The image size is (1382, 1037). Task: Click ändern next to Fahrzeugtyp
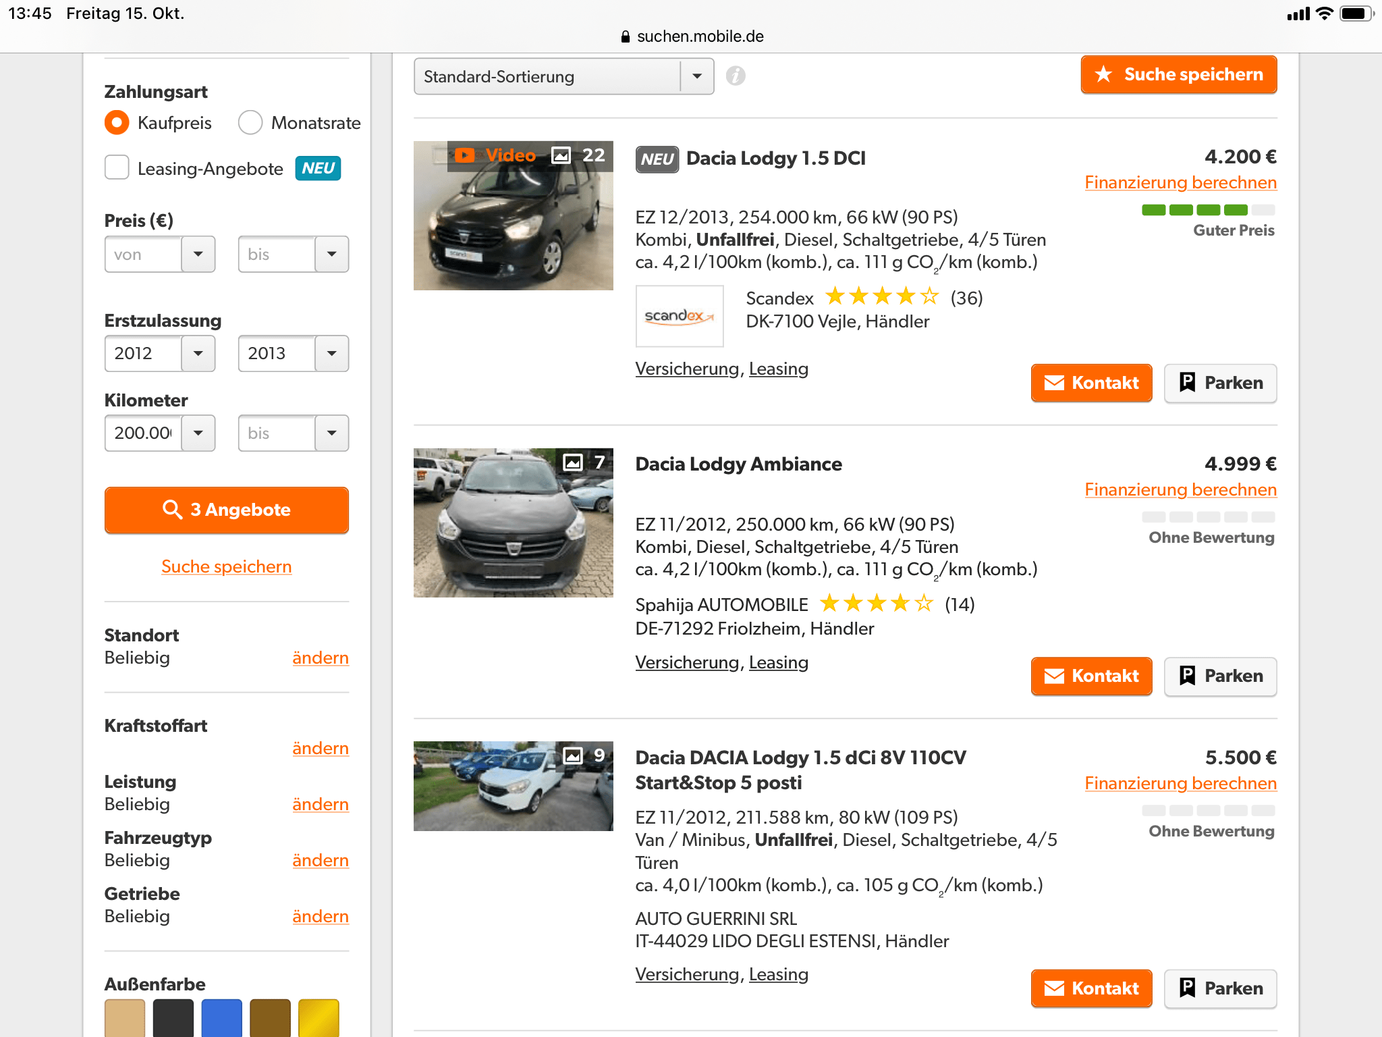coord(321,860)
